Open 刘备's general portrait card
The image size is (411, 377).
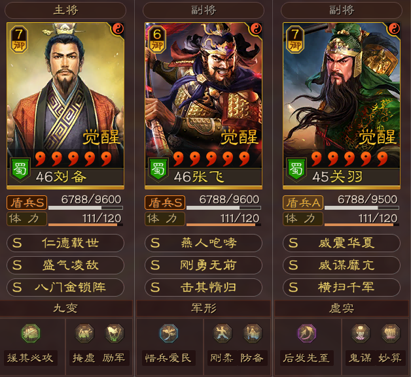coord(65,105)
